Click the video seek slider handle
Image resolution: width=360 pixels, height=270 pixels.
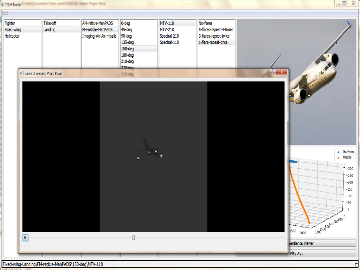click(134, 238)
